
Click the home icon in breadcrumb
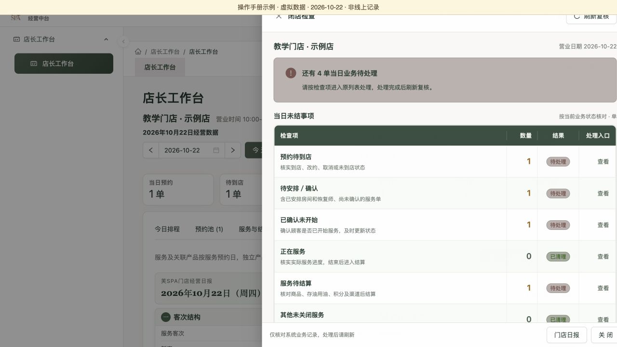[x=138, y=52]
